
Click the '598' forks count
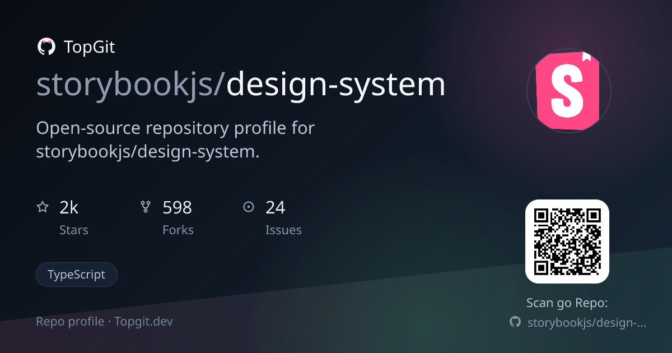pos(177,208)
